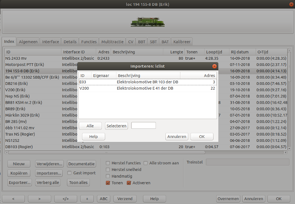The height and width of the screenshot is (204, 295).
Task: Cancel the import dialog with Annuleren
Action: coord(176,137)
